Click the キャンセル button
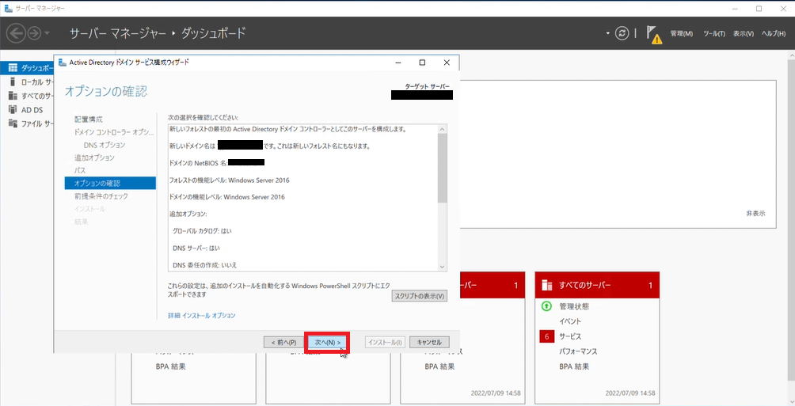The width and height of the screenshot is (795, 406). 429,342
